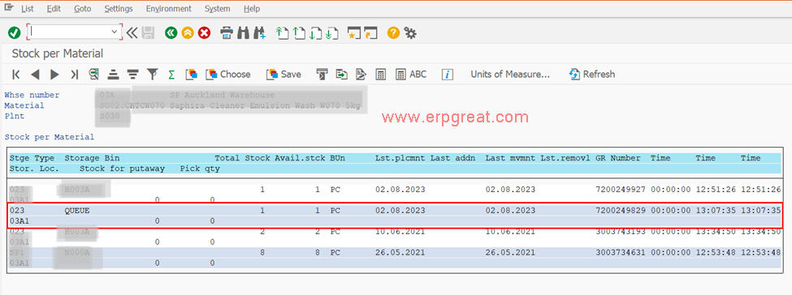Open the Environment menu

(x=169, y=9)
